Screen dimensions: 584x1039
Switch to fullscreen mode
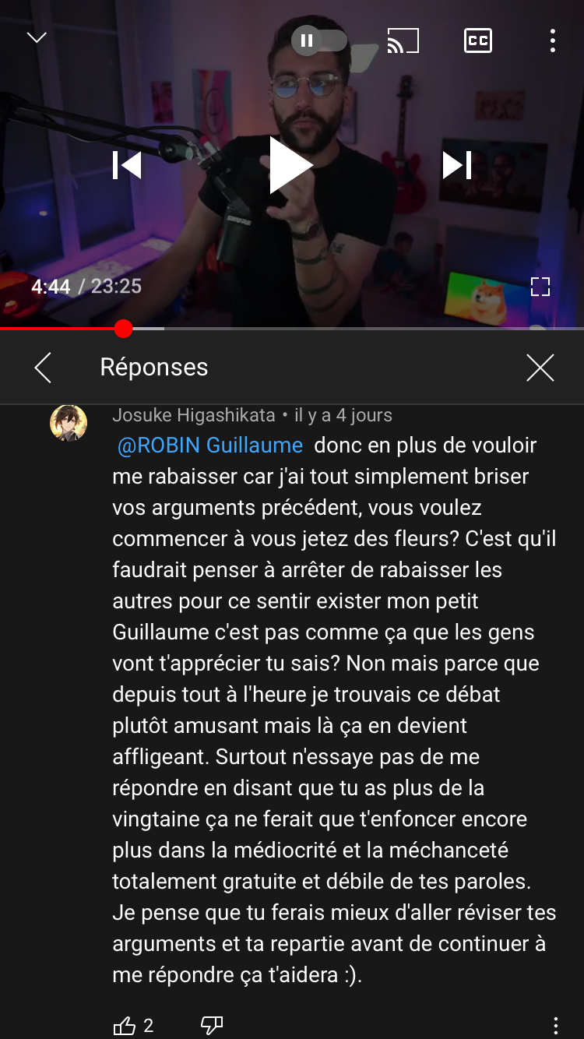click(540, 287)
